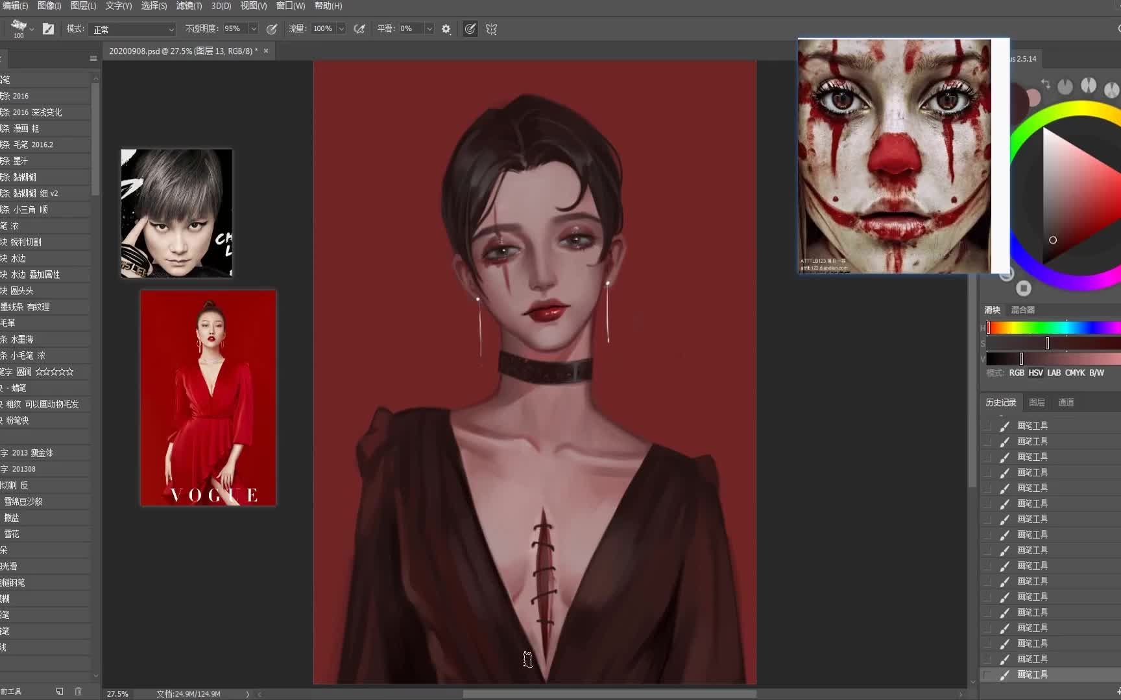Open 视图(V) menu
This screenshot has width=1121, height=700.
coord(254,6)
